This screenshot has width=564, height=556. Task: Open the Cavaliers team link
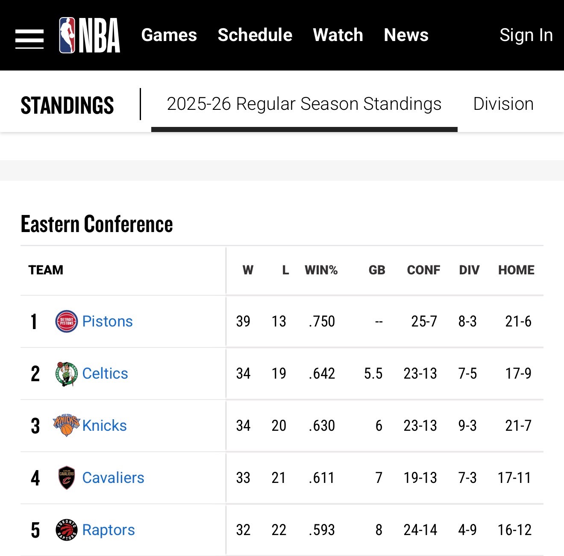(x=113, y=478)
